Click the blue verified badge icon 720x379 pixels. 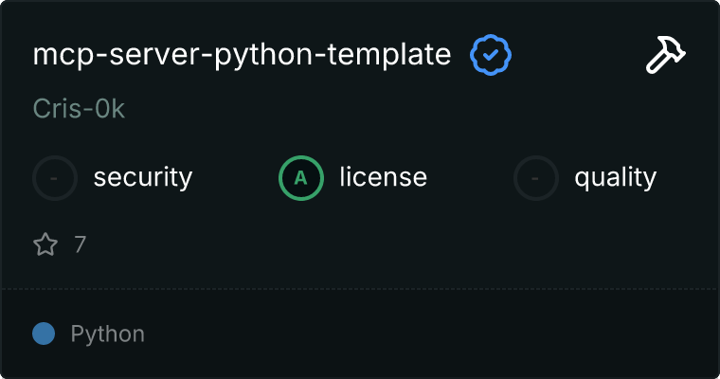pyautogui.click(x=491, y=56)
